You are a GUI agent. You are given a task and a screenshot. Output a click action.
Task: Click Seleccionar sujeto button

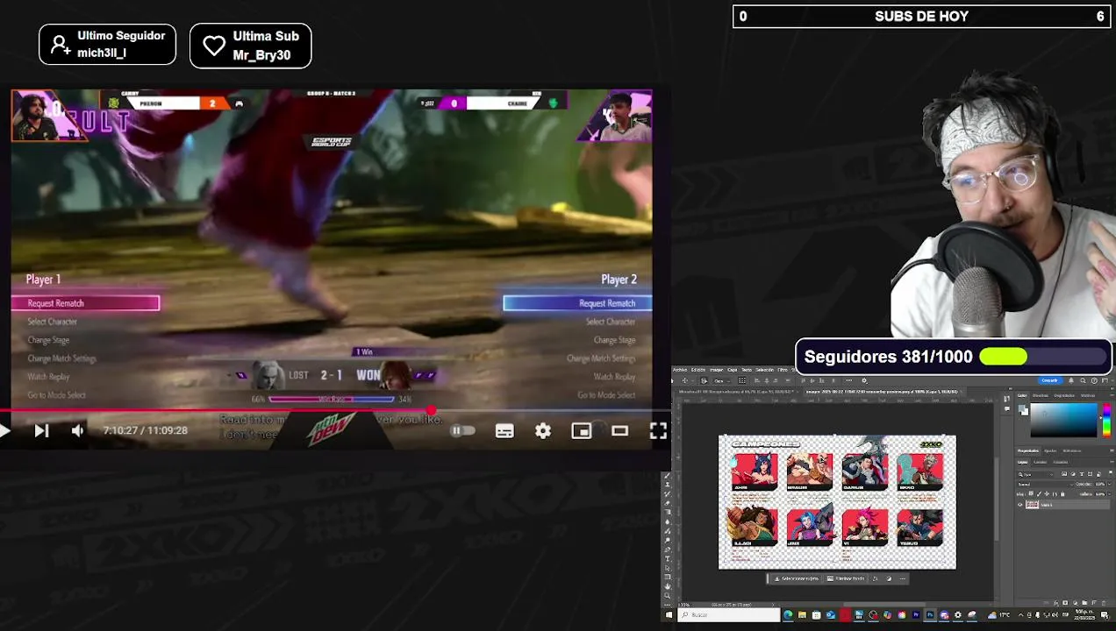pos(796,578)
